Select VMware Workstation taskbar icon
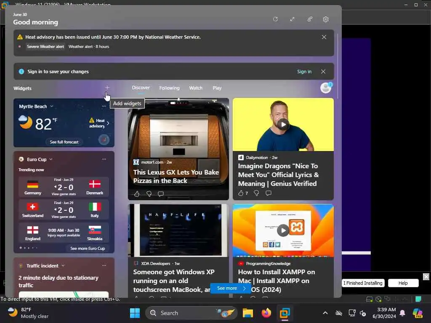This screenshot has height=323, width=431. pos(285,313)
